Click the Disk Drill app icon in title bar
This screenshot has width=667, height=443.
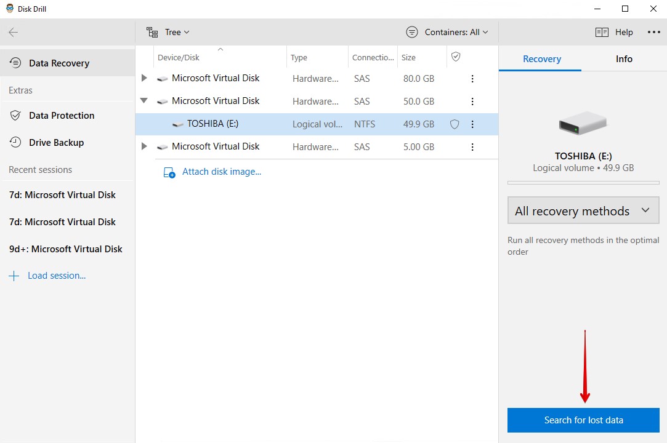9,9
